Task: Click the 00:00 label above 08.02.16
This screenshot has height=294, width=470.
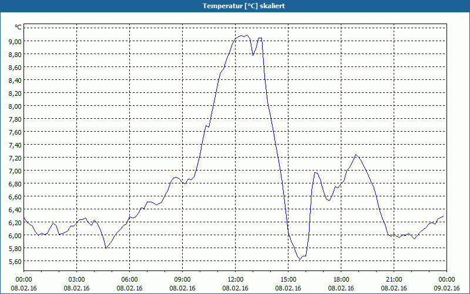Action: click(x=23, y=280)
